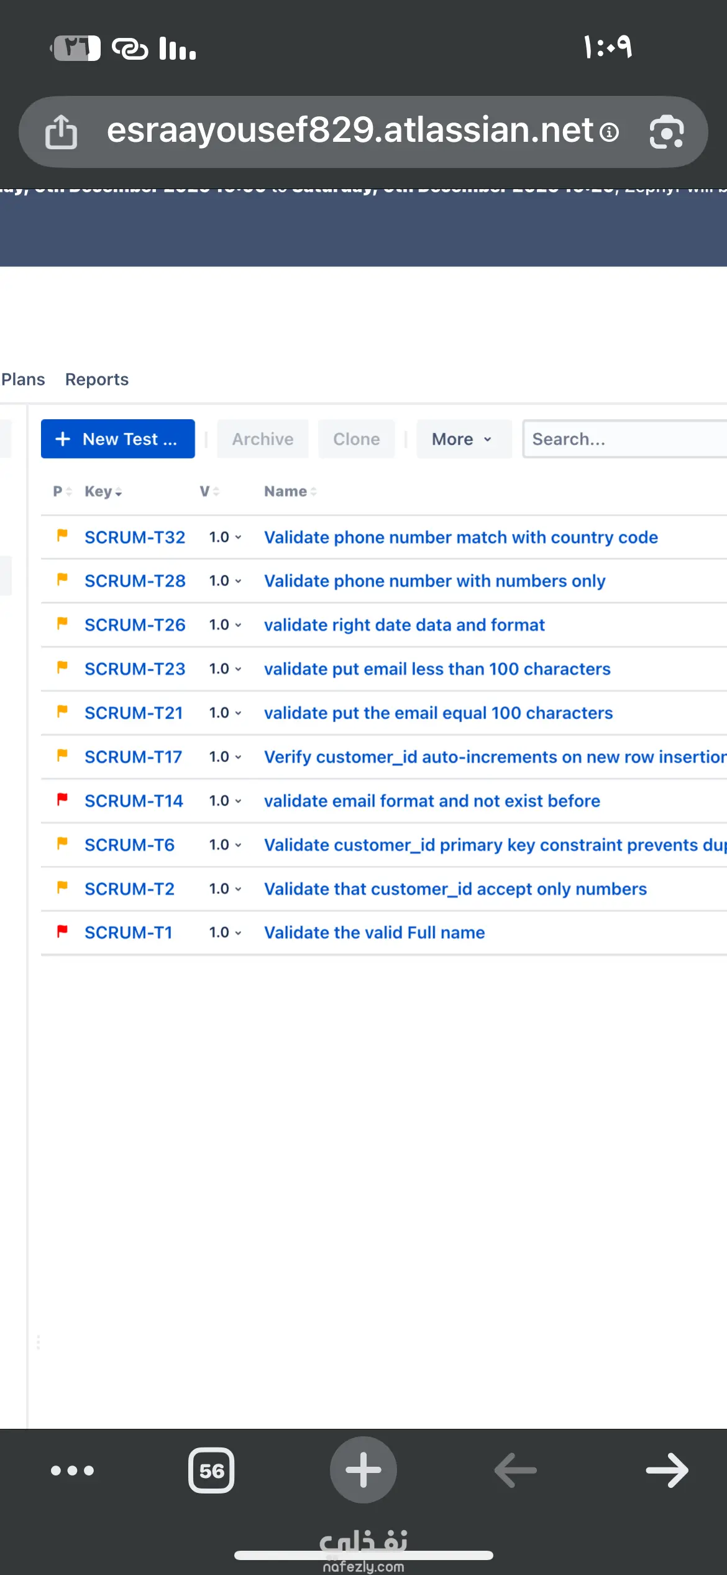The image size is (727, 1575).
Task: Tap the share icon in address bar
Action: [61, 132]
